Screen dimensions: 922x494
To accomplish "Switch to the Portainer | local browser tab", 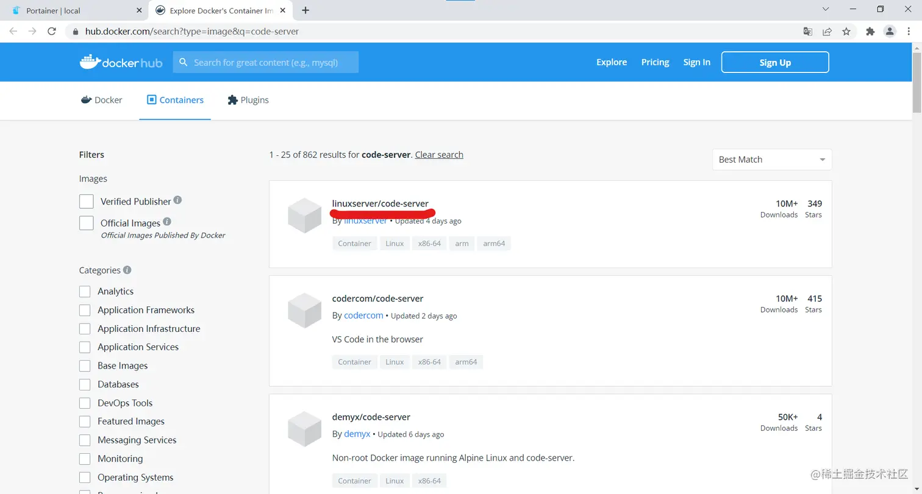I will [76, 10].
